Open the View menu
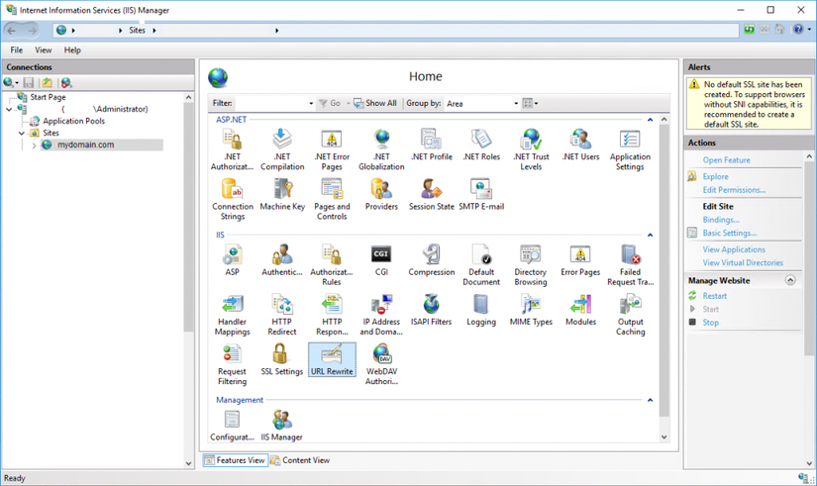This screenshot has height=486, width=817. click(x=44, y=50)
